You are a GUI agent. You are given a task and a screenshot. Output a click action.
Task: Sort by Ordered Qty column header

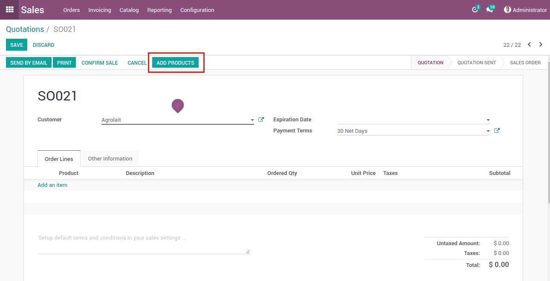point(282,173)
